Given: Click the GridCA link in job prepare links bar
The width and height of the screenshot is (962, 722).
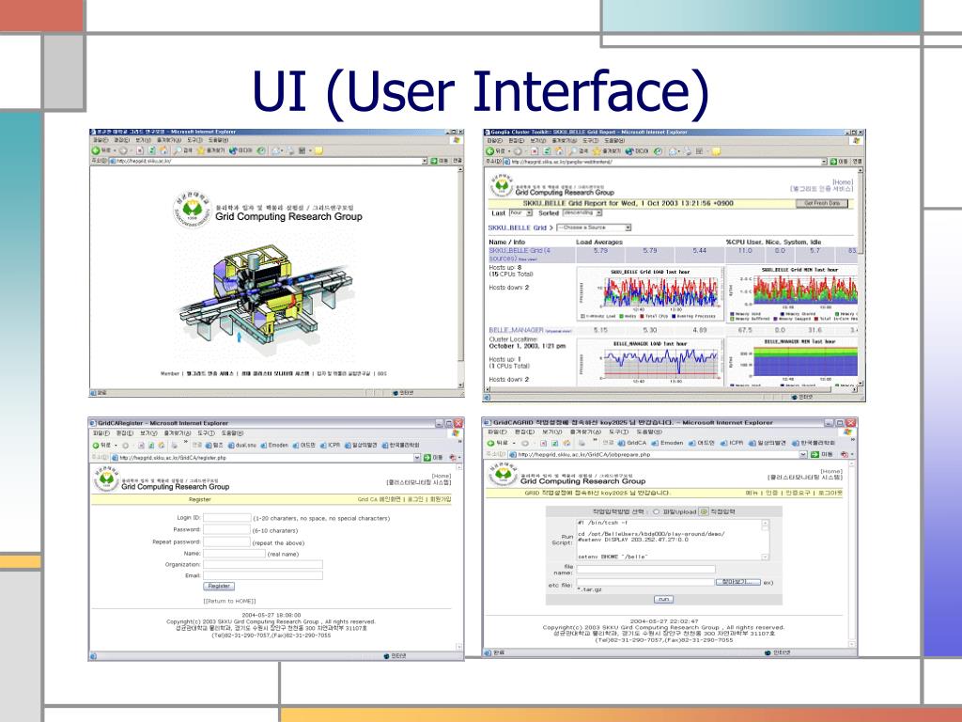Looking at the screenshot, I should [631, 443].
